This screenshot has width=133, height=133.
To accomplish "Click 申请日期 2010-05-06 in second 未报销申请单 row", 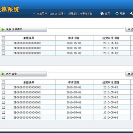I will pos(74,48).
